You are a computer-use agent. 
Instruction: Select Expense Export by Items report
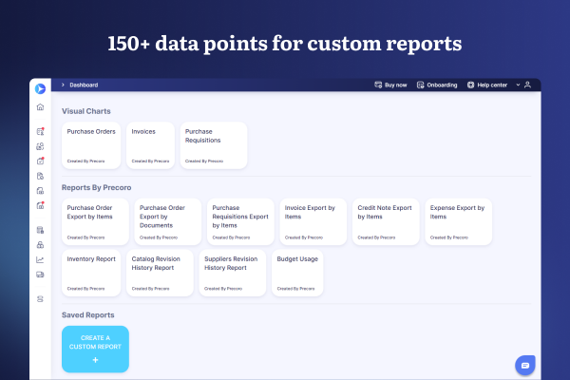(458, 221)
